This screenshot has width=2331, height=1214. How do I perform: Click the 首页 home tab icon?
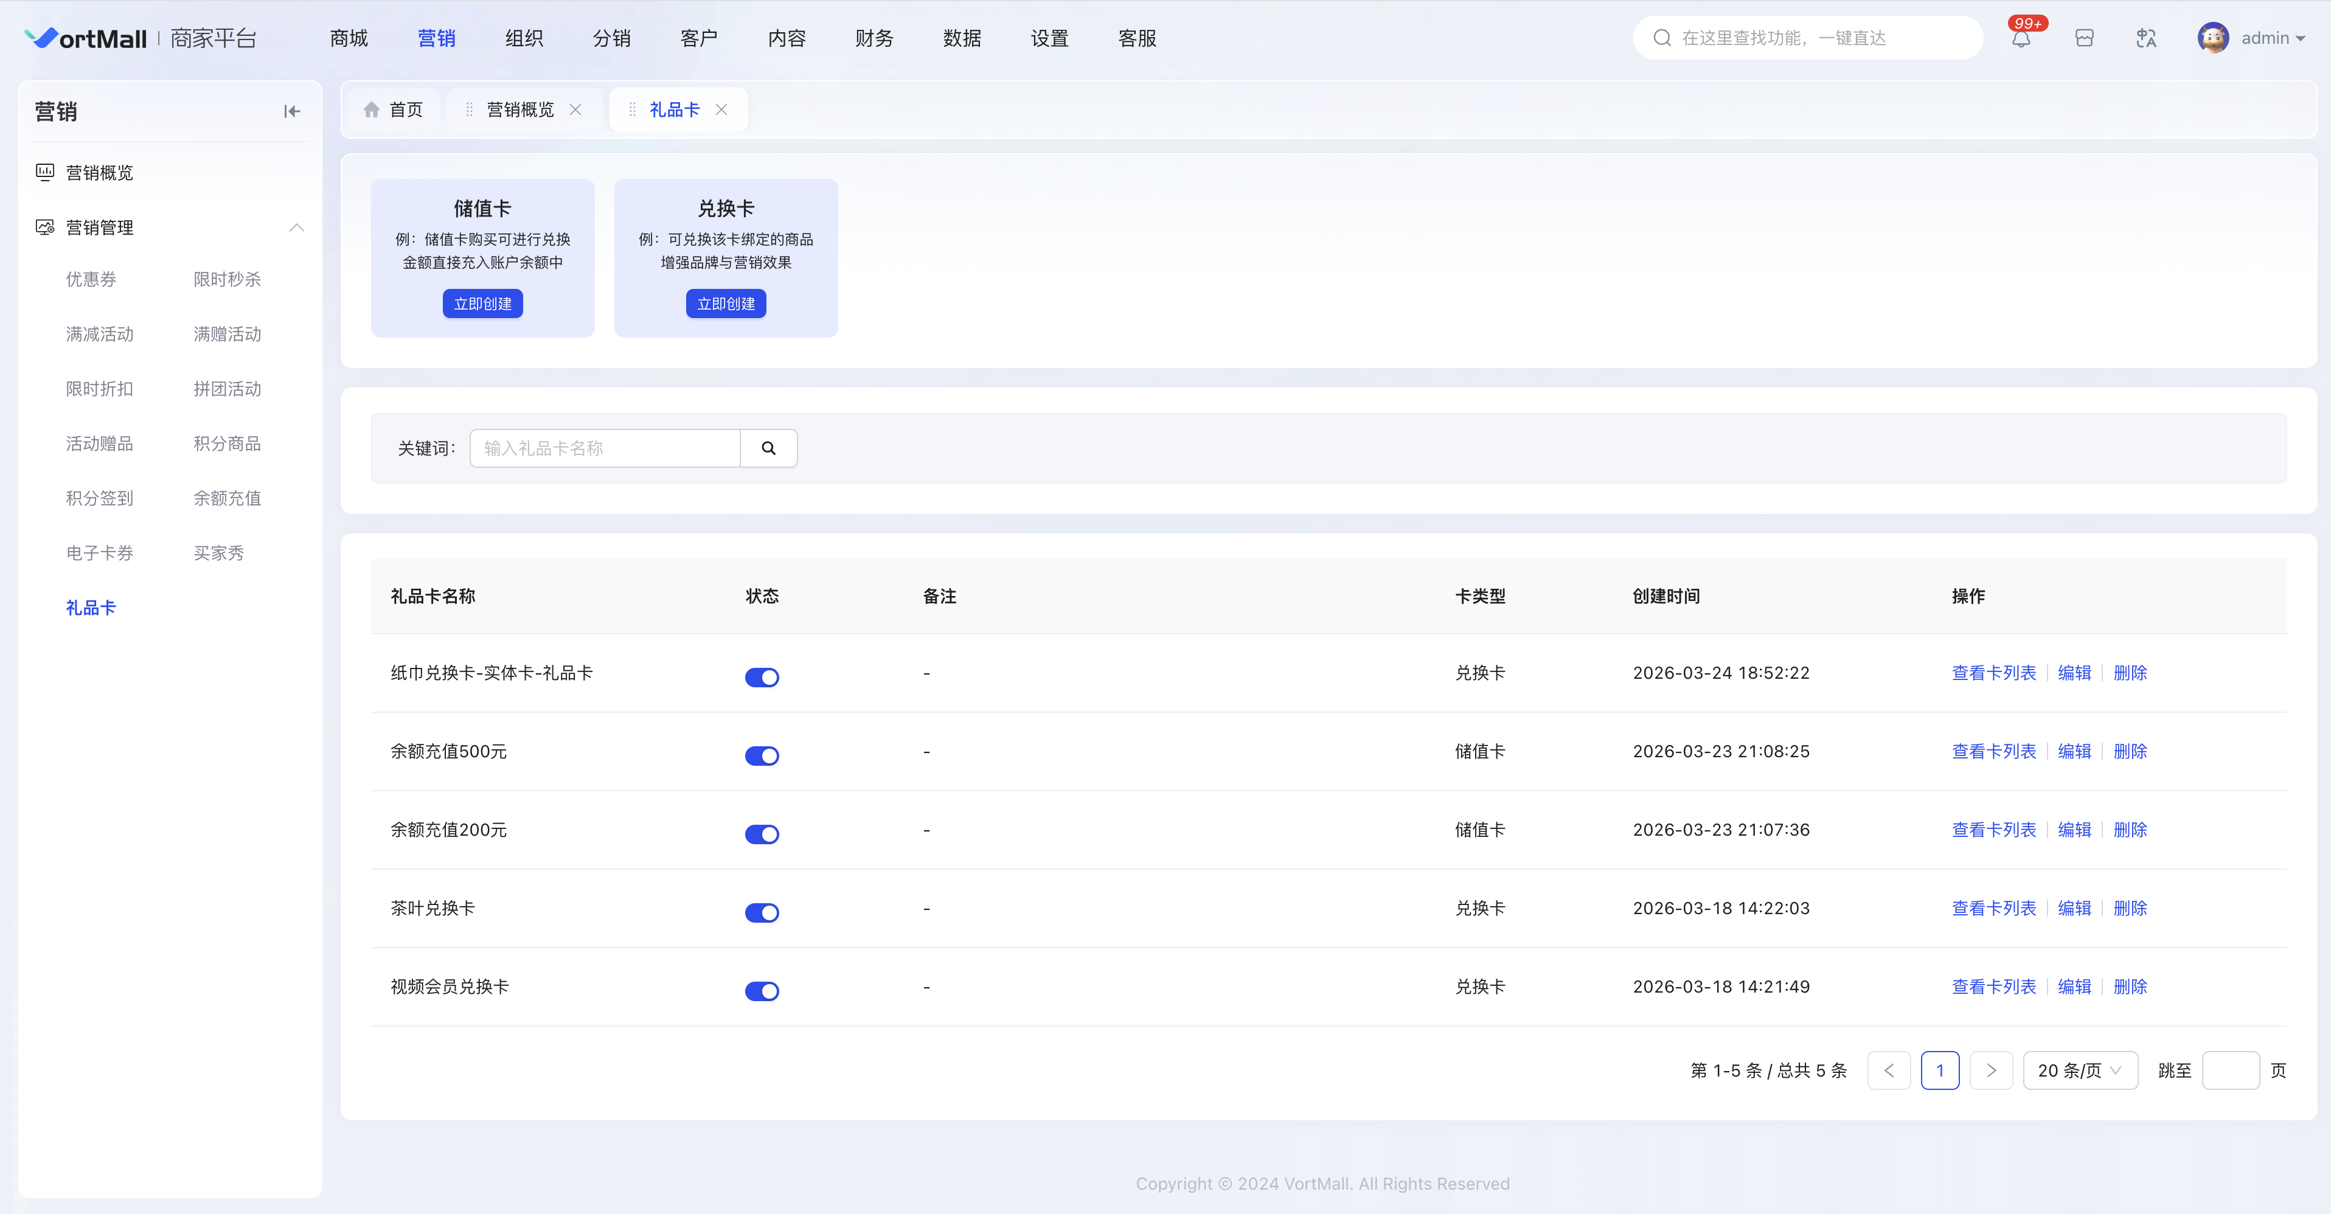point(372,109)
